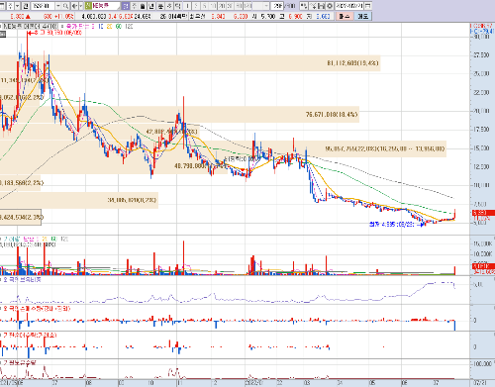
Task: Click the 81,112,608(19.4%) volume profile label
Action: 352,63
